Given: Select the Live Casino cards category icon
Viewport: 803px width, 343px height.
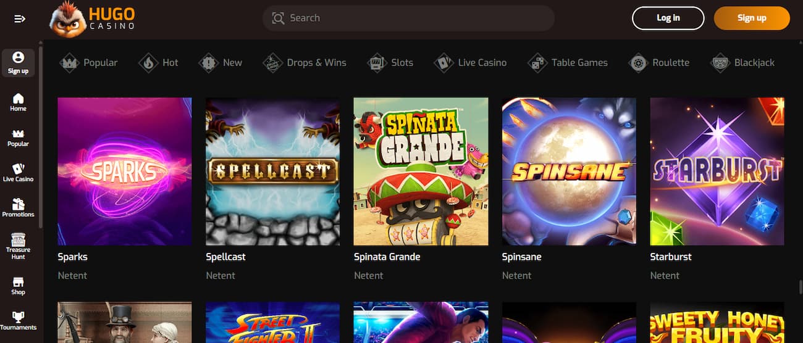Looking at the screenshot, I should tap(444, 63).
